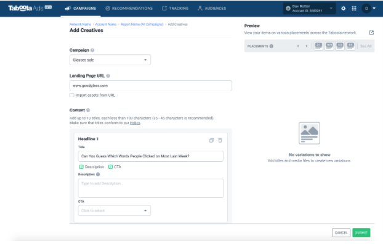Edit the Headline 1 Title field

(151, 156)
